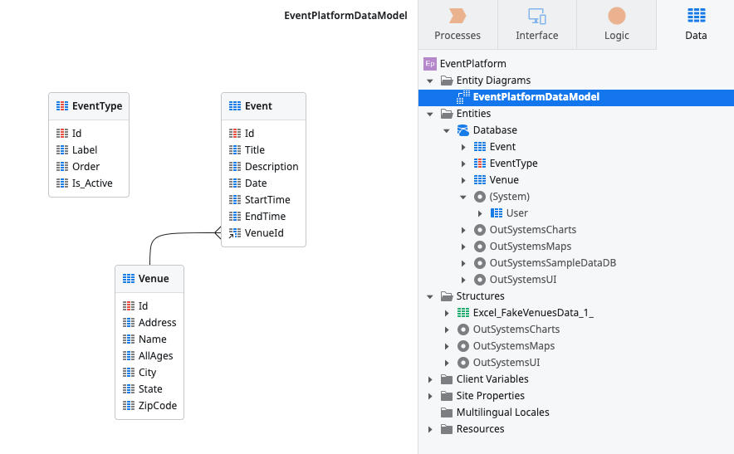Switch to the Logic tab
The height and width of the screenshot is (454, 734).
click(x=616, y=24)
